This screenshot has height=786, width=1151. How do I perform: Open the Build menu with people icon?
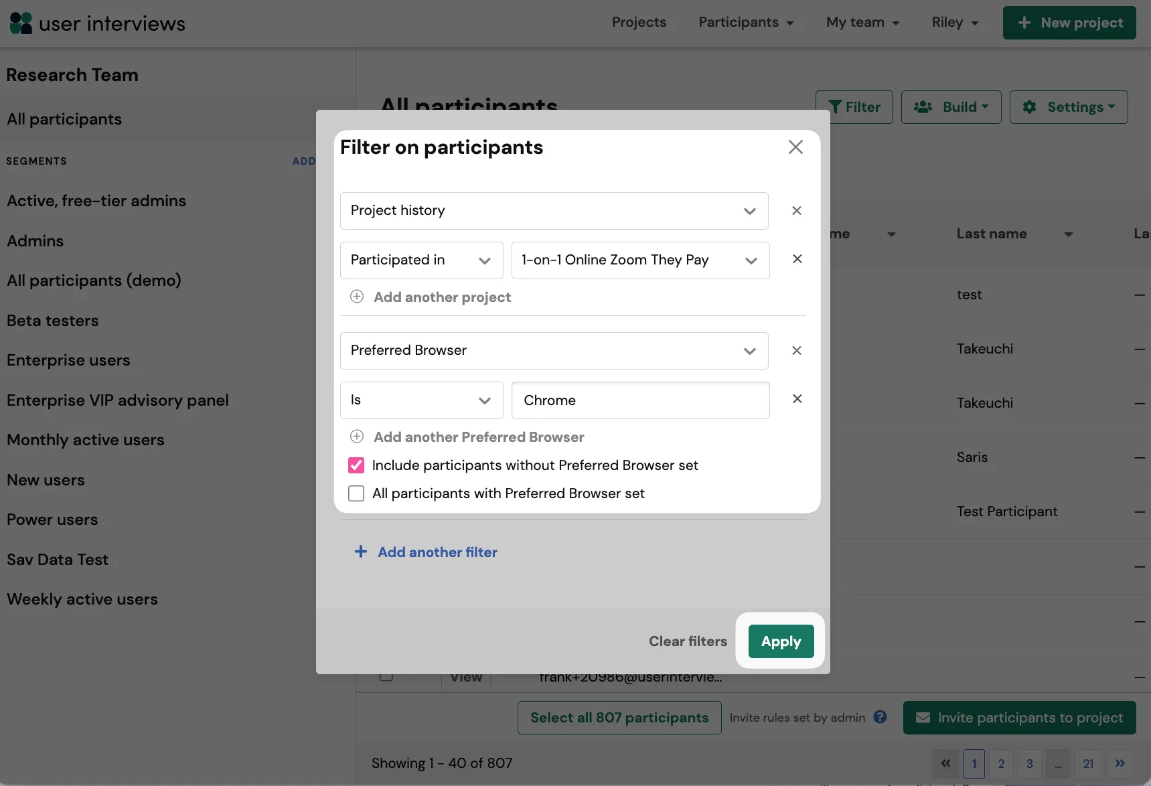click(951, 107)
